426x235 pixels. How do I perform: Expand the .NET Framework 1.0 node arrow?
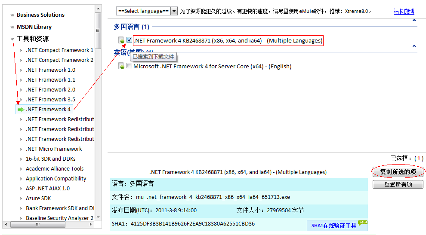(x=21, y=70)
